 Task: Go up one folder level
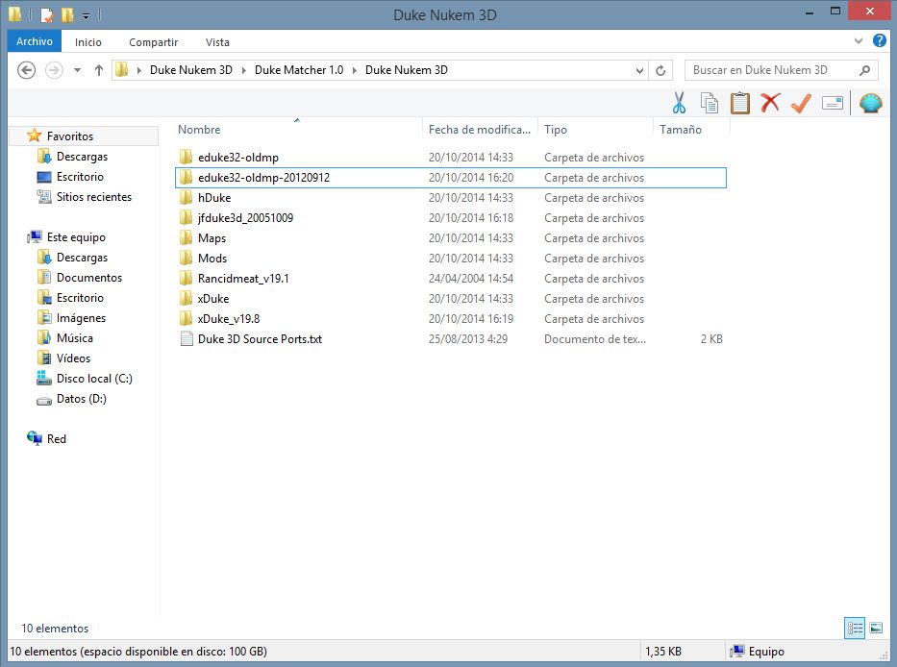[x=99, y=70]
